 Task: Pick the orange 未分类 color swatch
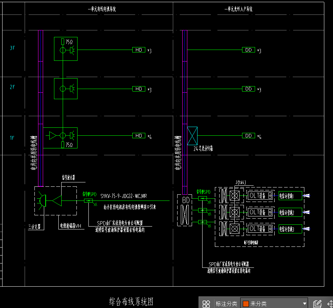246,304
